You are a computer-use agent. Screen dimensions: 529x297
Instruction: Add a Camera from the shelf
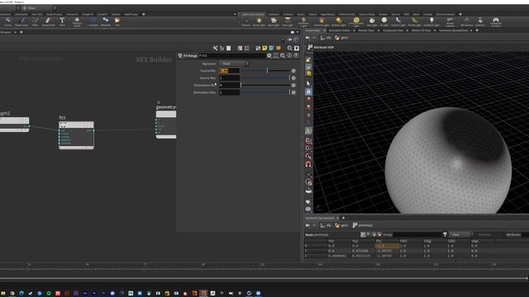pyautogui.click(x=246, y=22)
